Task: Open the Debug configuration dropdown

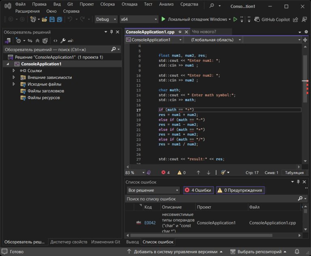Action: [106, 19]
